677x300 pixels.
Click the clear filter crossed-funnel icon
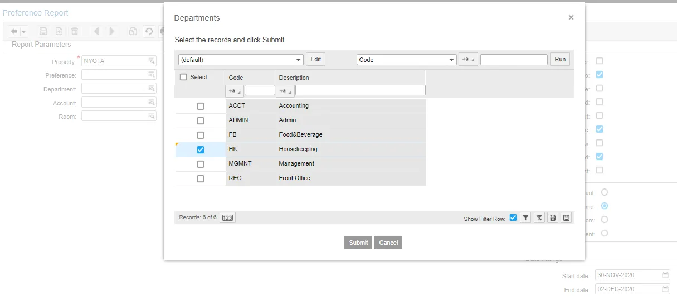tap(539, 217)
